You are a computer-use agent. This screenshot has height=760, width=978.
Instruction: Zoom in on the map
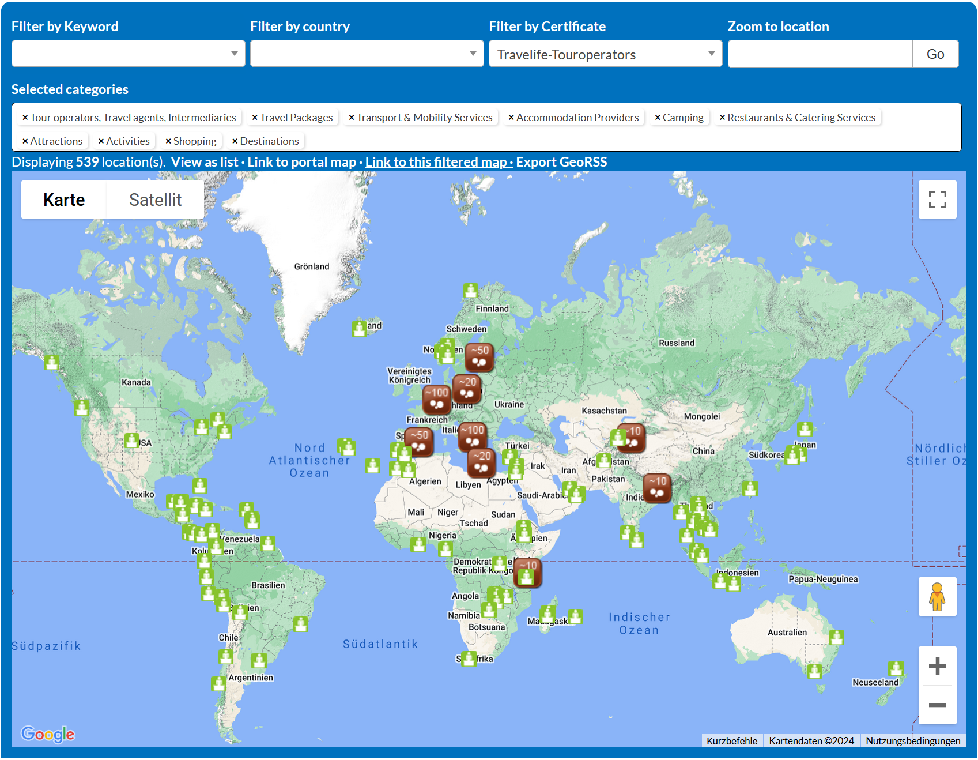pyautogui.click(x=937, y=666)
